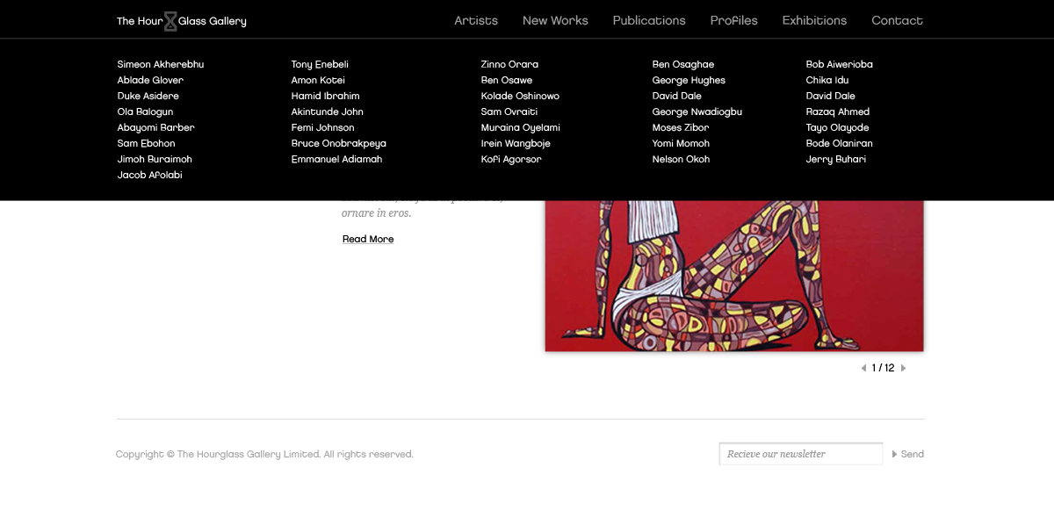Select artist Sam Ovraiti
The width and height of the screenshot is (1054, 518).
coord(509,112)
